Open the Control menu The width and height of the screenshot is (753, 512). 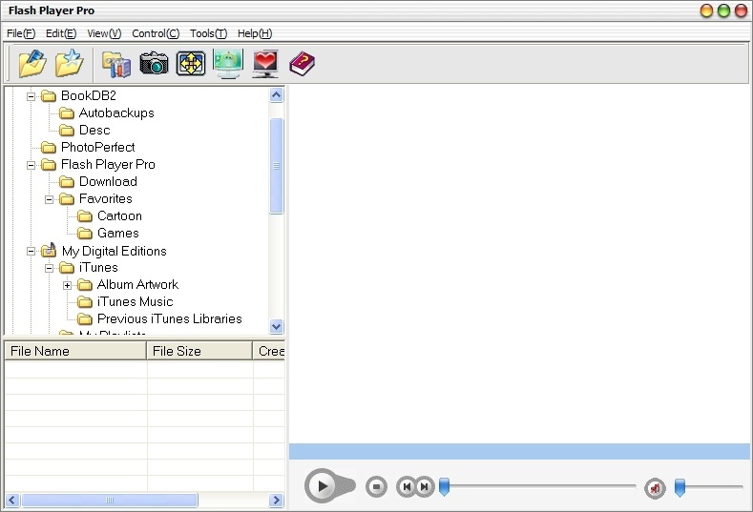point(156,33)
